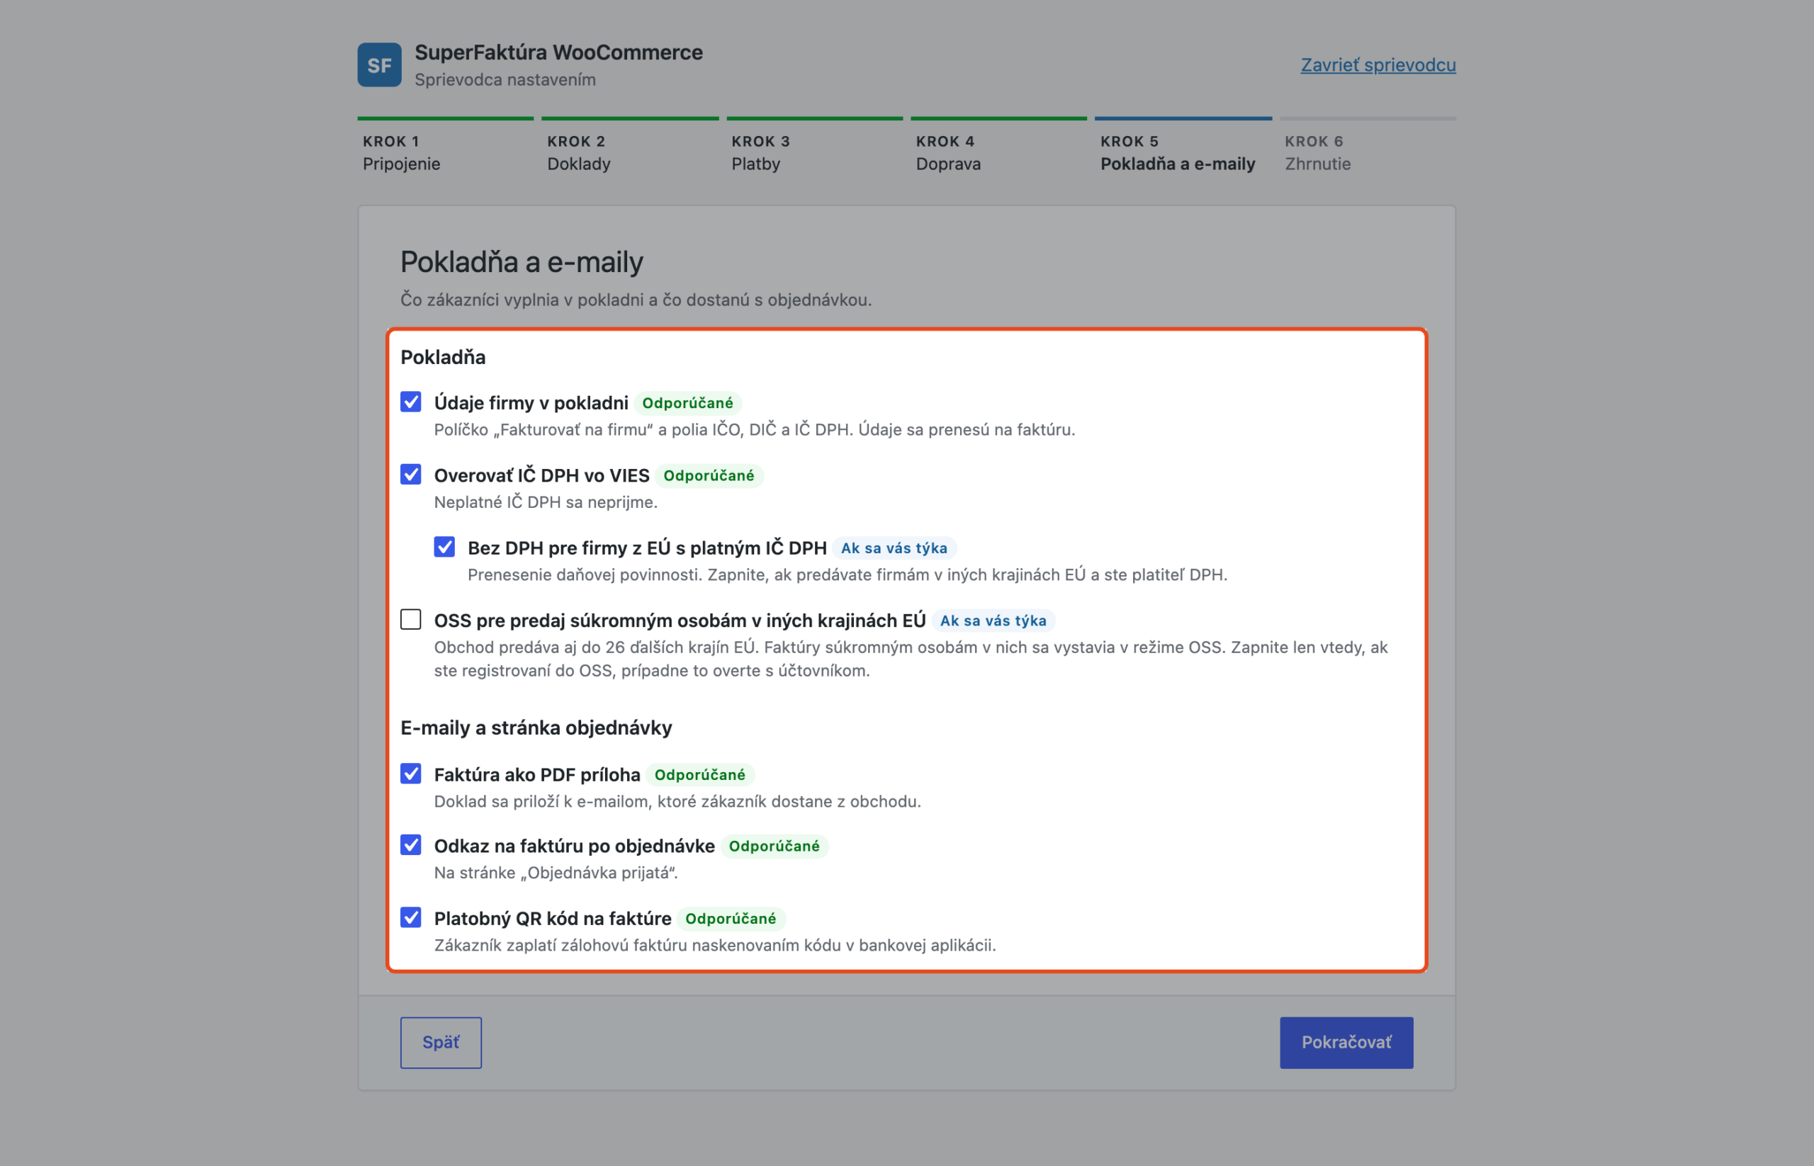Screen dimensions: 1814x1166
Task: Uncheck Faktúra ako PDF príloha
Action: 410,773
